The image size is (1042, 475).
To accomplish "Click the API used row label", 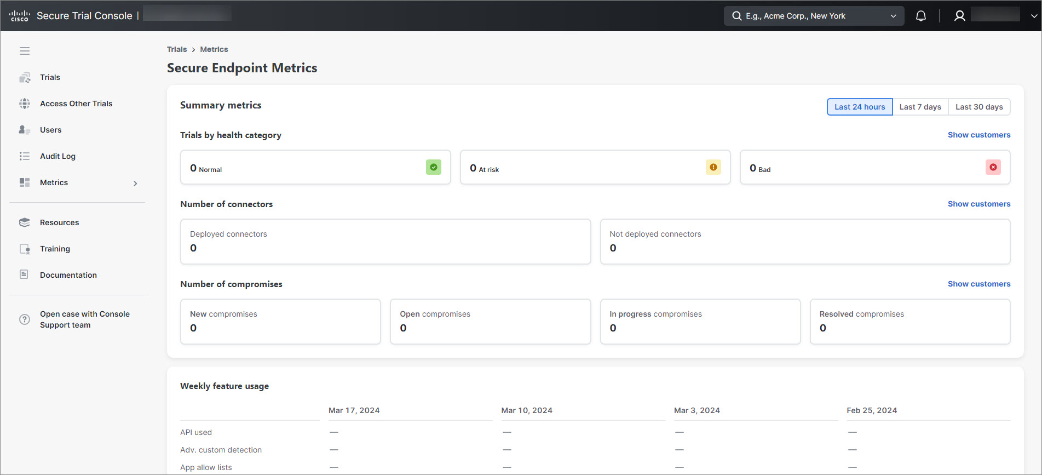I will pyautogui.click(x=196, y=432).
